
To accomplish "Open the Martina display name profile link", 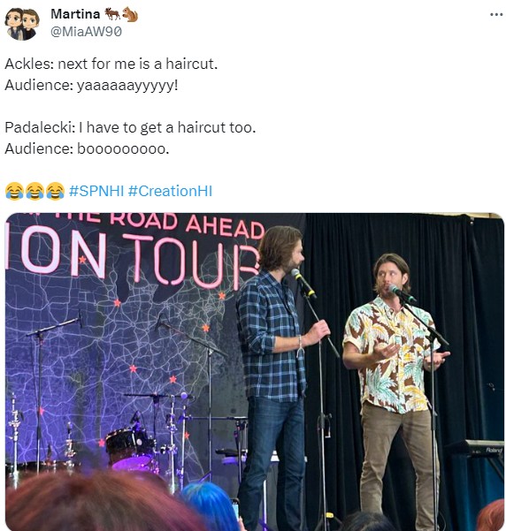I will [x=75, y=14].
